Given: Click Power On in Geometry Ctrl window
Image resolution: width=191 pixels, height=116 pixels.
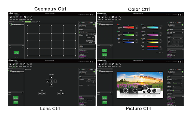Looking at the screenshot, I should click(x=82, y=22).
